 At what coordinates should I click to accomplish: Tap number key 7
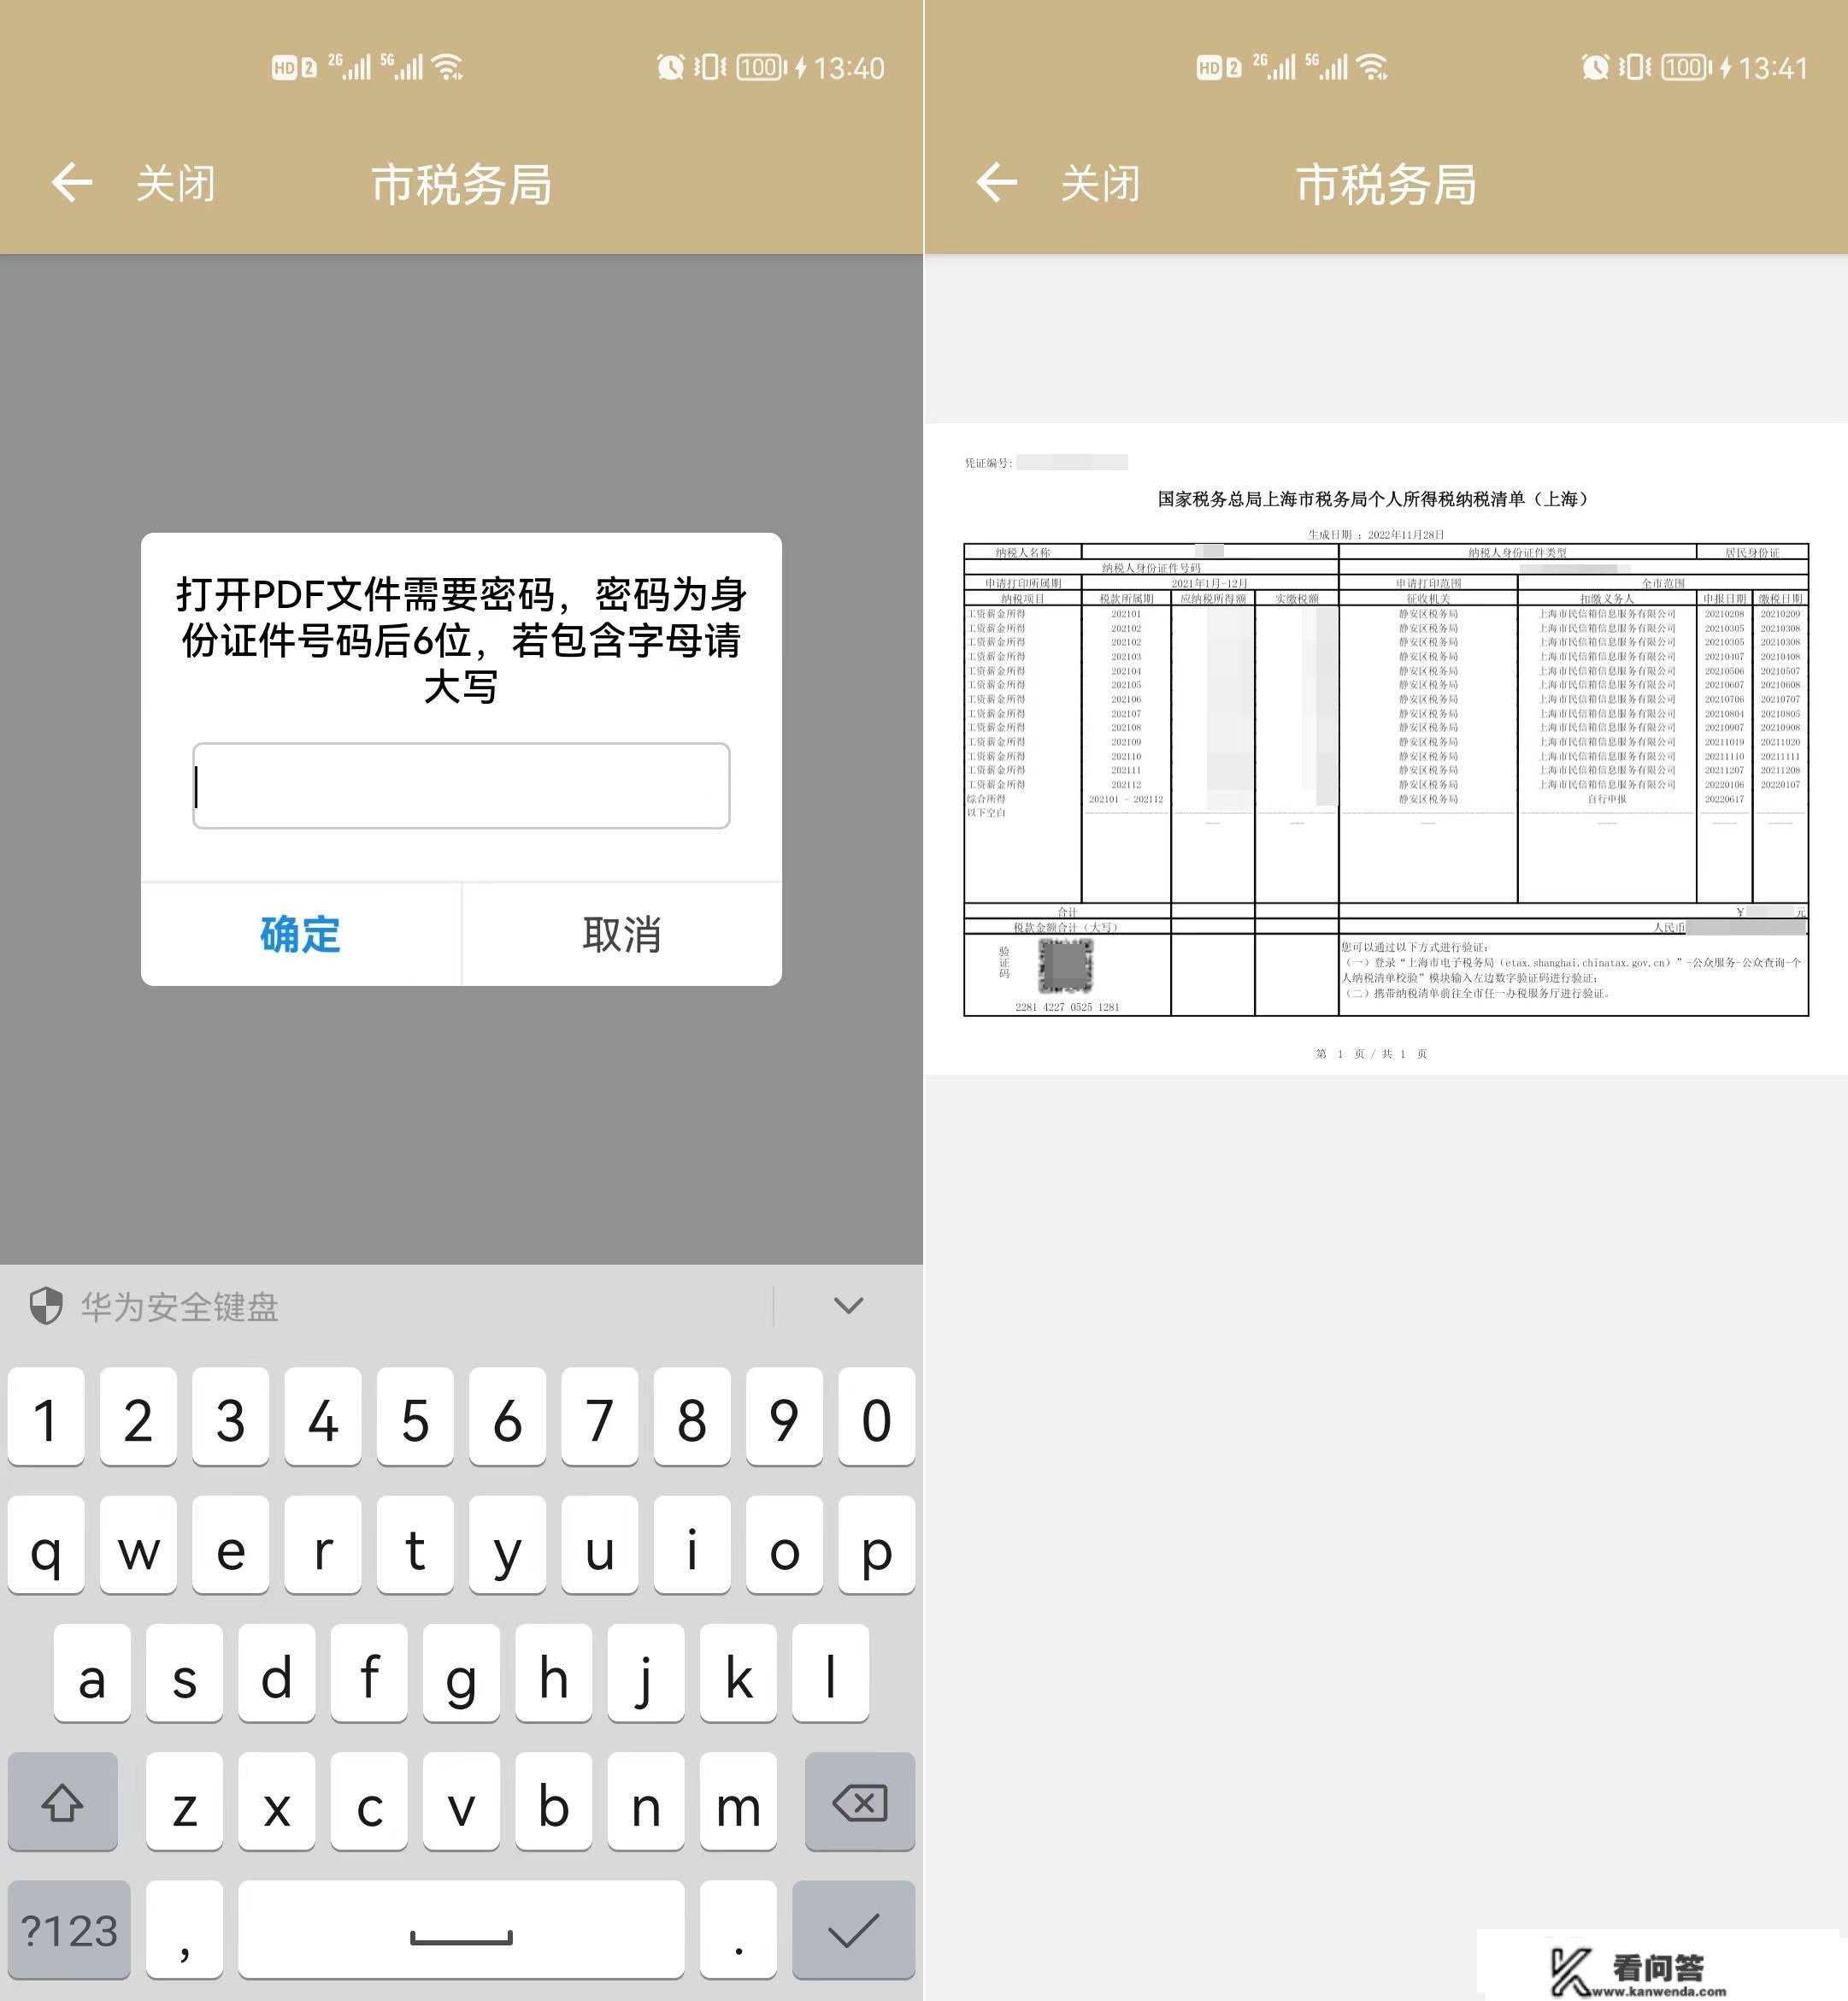pos(600,1418)
